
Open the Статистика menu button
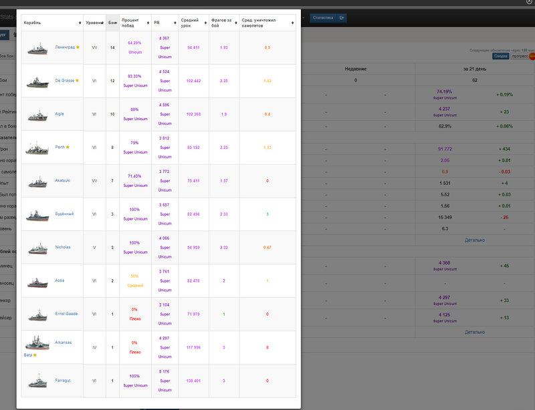tap(323, 18)
